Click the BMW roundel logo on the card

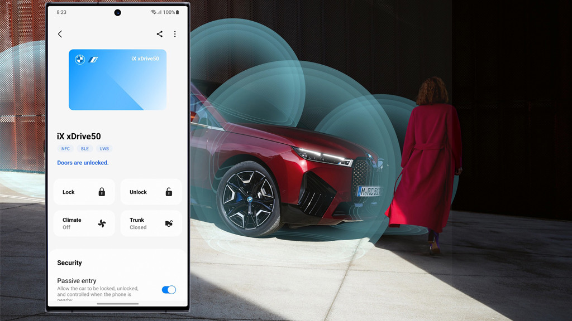[x=80, y=60]
